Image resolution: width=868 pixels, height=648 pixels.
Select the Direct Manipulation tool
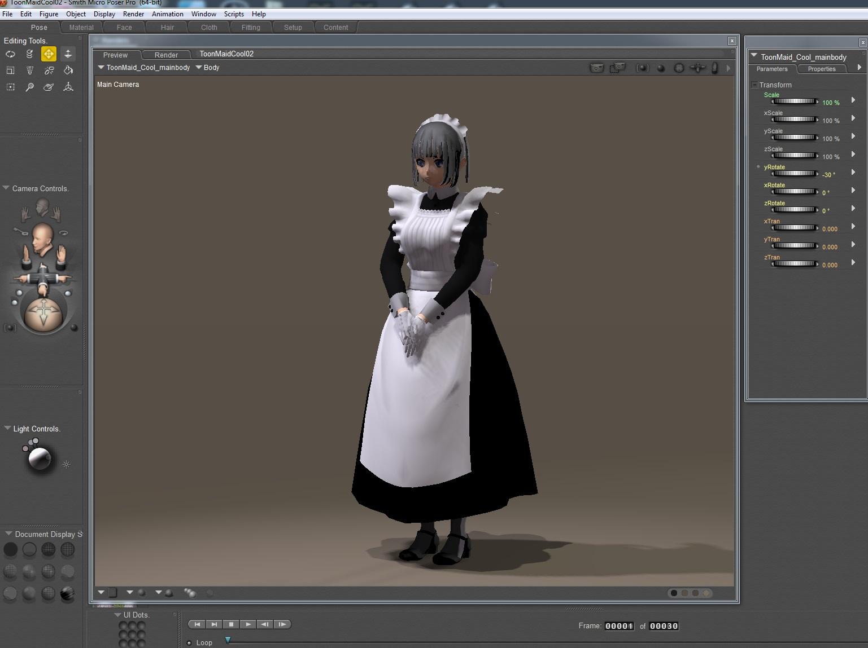[x=68, y=87]
